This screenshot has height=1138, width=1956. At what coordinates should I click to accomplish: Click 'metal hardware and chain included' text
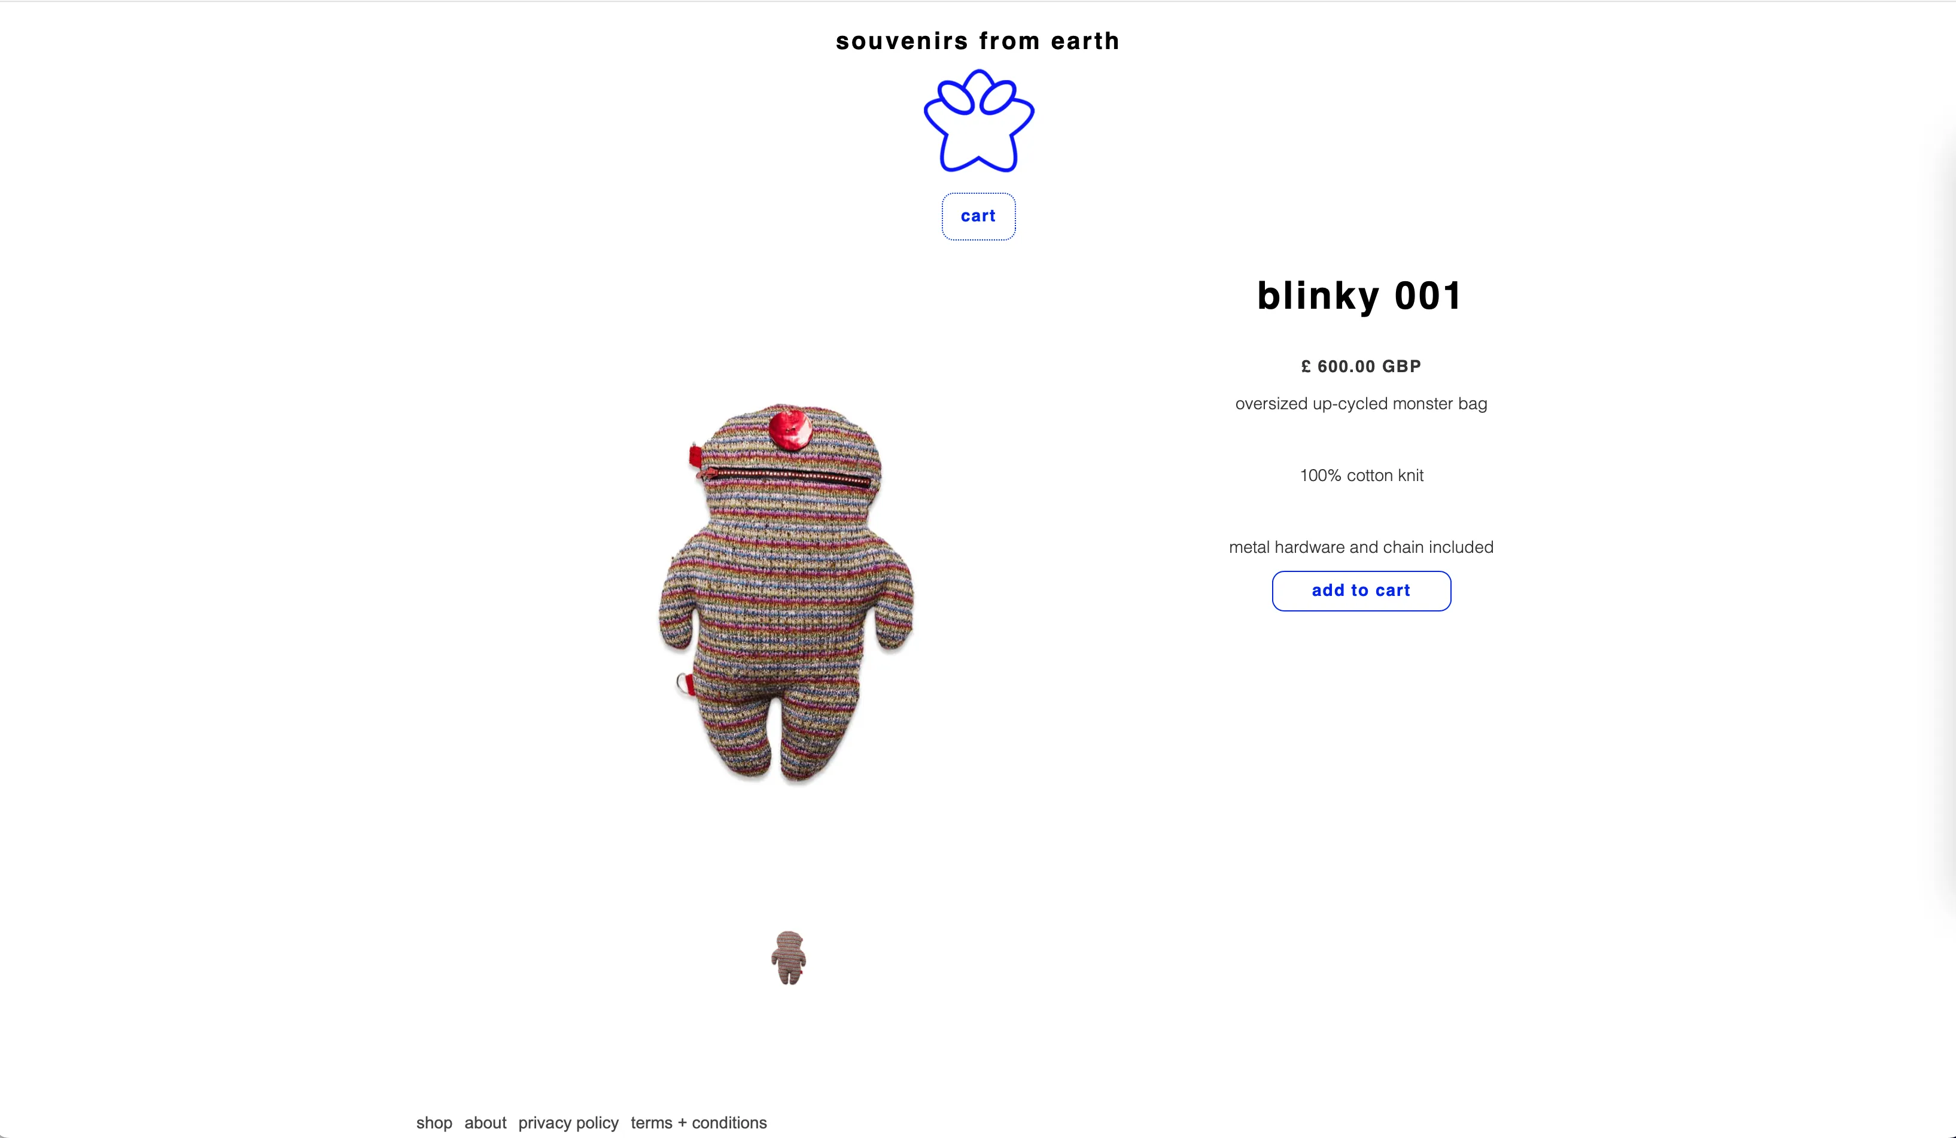[x=1361, y=547]
